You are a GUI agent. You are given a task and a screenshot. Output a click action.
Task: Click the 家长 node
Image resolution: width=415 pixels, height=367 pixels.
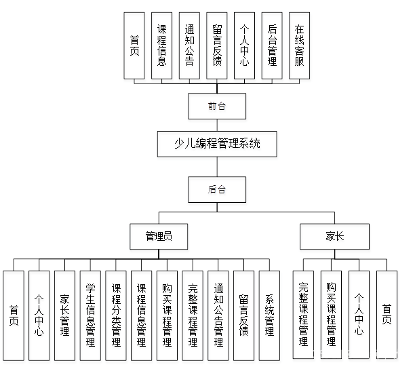334,237
